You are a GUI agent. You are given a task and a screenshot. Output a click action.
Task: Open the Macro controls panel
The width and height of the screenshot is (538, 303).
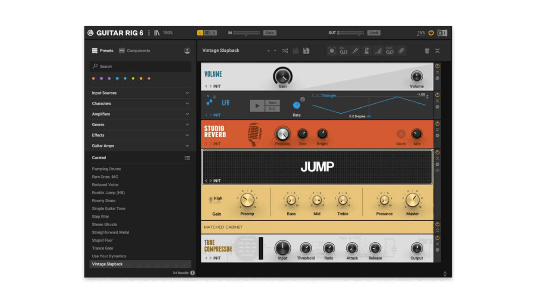tap(332, 50)
